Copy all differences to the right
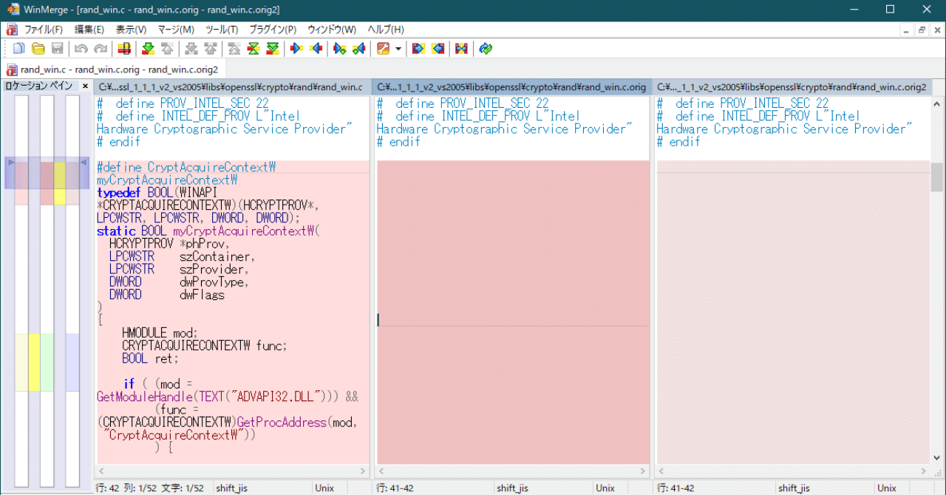Image resolution: width=946 pixels, height=495 pixels. coord(418,49)
